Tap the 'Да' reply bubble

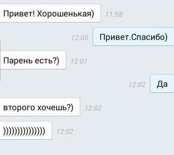coord(162,84)
